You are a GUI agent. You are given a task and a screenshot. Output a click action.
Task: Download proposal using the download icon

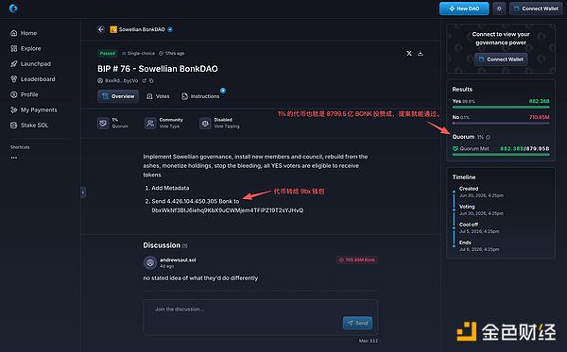click(x=421, y=54)
